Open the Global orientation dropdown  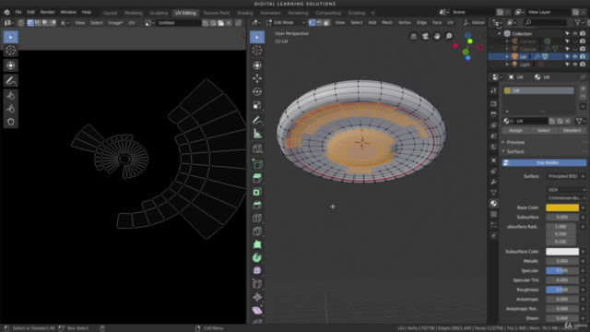click(x=474, y=22)
